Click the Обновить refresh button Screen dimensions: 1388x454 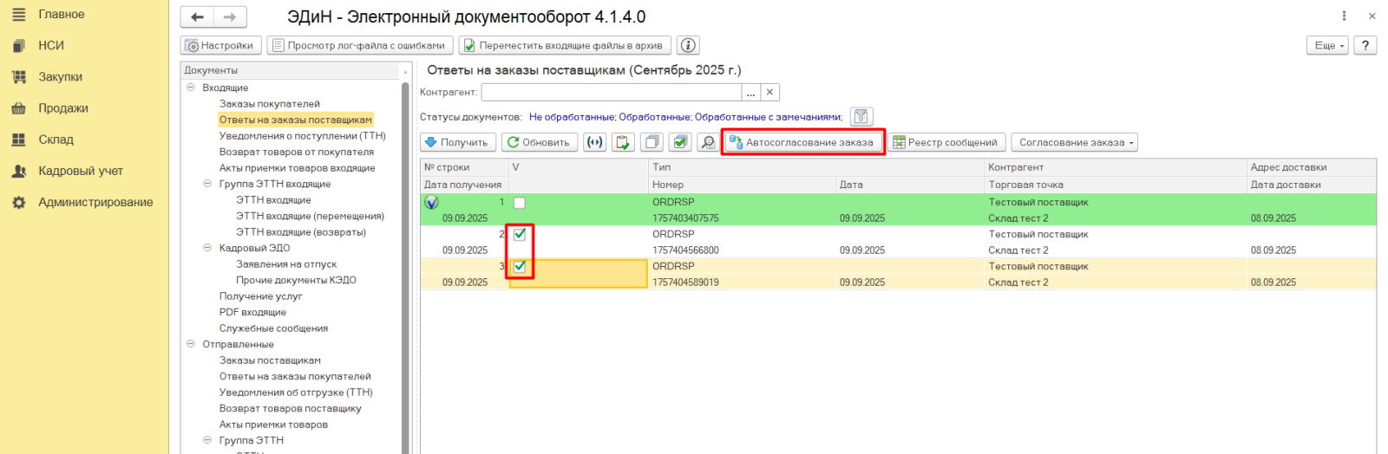538,142
